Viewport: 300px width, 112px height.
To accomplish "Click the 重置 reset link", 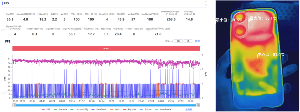I will [x=197, y=41].
